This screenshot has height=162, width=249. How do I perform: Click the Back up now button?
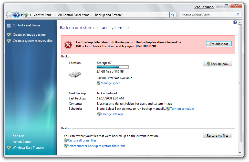[217, 64]
